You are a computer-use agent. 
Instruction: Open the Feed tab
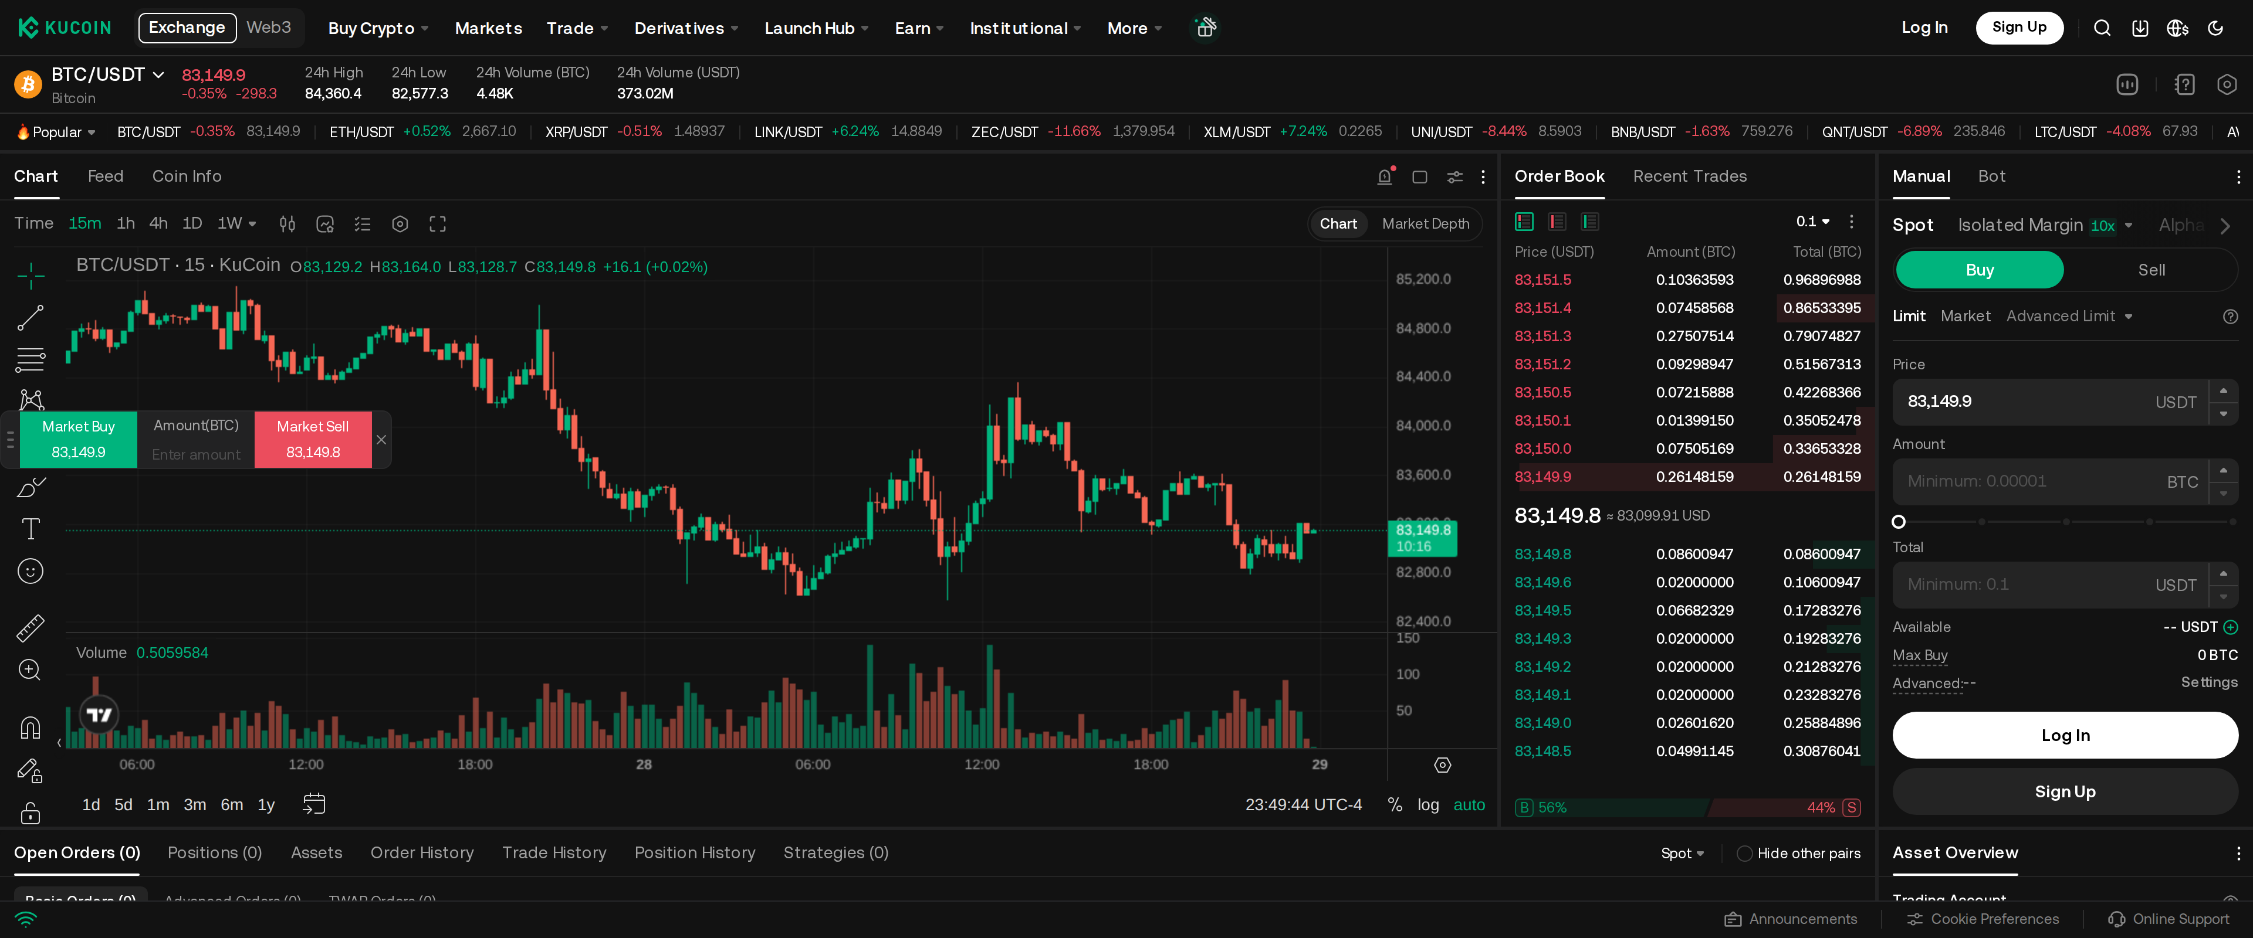105,176
